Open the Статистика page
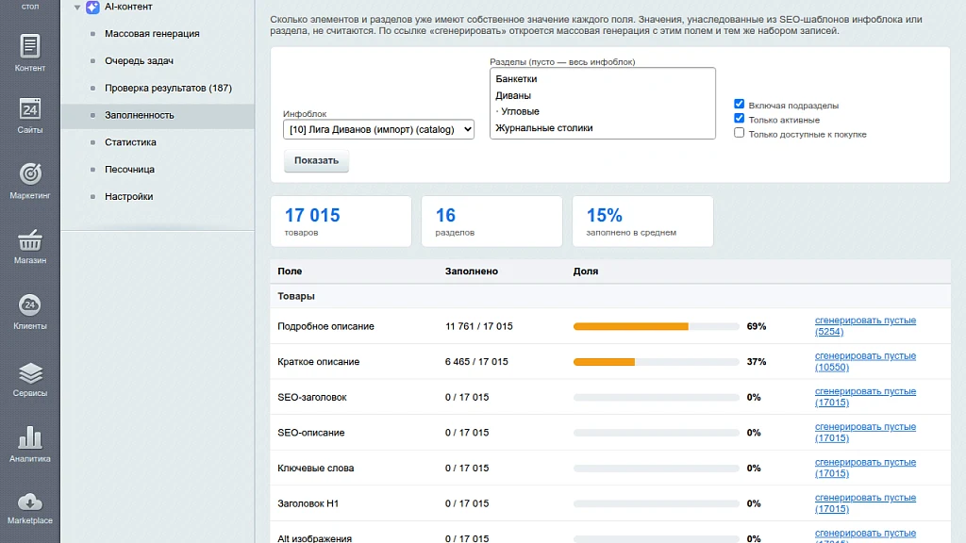The height and width of the screenshot is (543, 966). pos(130,142)
